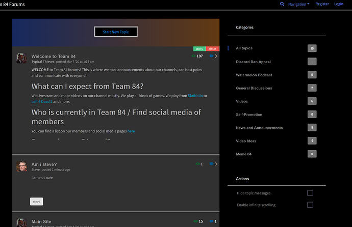Click the Videos count badge
The image size is (352, 227).
click(312, 101)
